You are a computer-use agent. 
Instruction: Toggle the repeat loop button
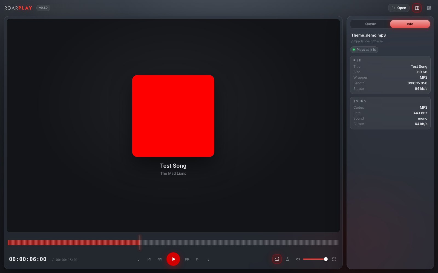(x=277, y=259)
